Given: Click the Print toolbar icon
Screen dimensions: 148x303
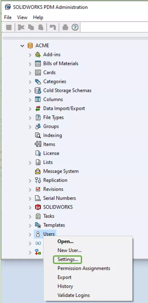Looking at the screenshot, I should [65, 28].
